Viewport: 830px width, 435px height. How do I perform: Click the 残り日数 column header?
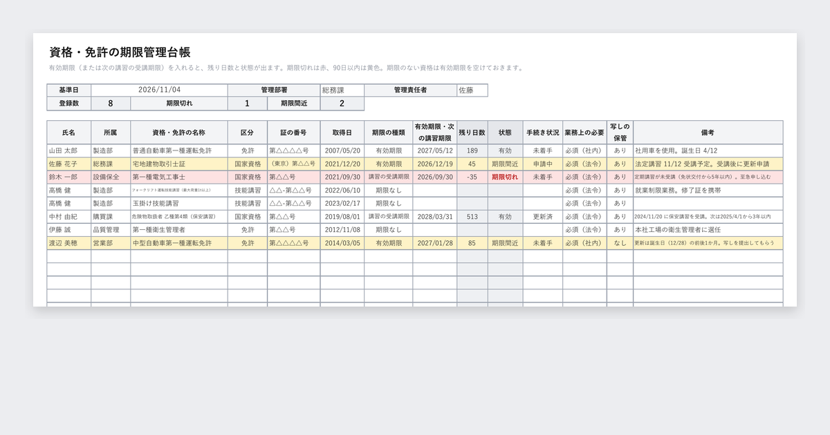[472, 132]
